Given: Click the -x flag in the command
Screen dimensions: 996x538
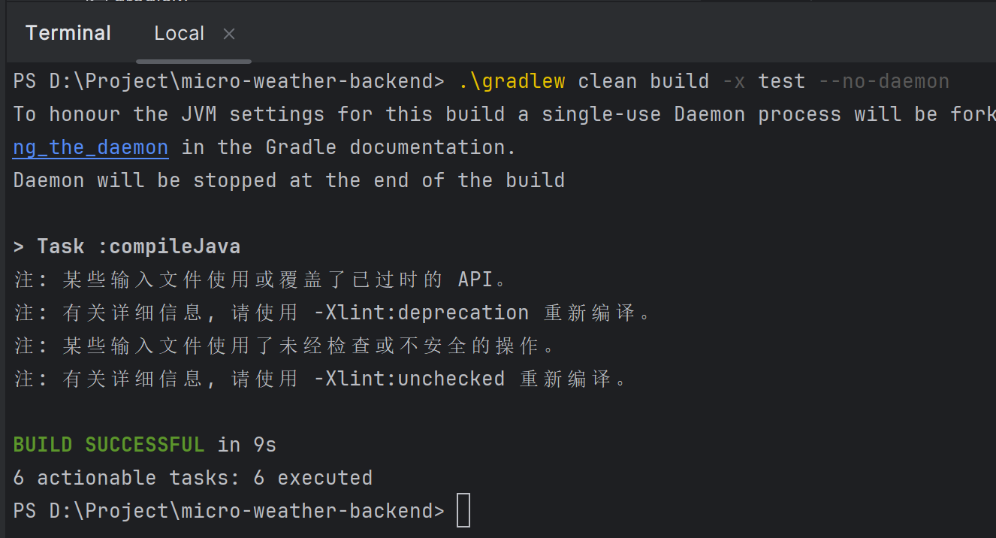Looking at the screenshot, I should click(x=733, y=81).
